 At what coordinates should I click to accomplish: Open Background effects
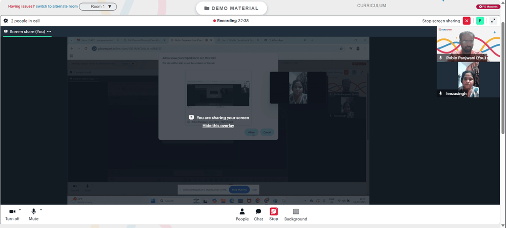(296, 215)
